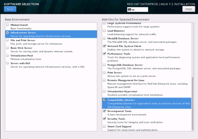The image size is (198, 139).
Task: Click 'Security tools for integrity and trust verification.'
Action: pyautogui.click(x=135, y=122)
